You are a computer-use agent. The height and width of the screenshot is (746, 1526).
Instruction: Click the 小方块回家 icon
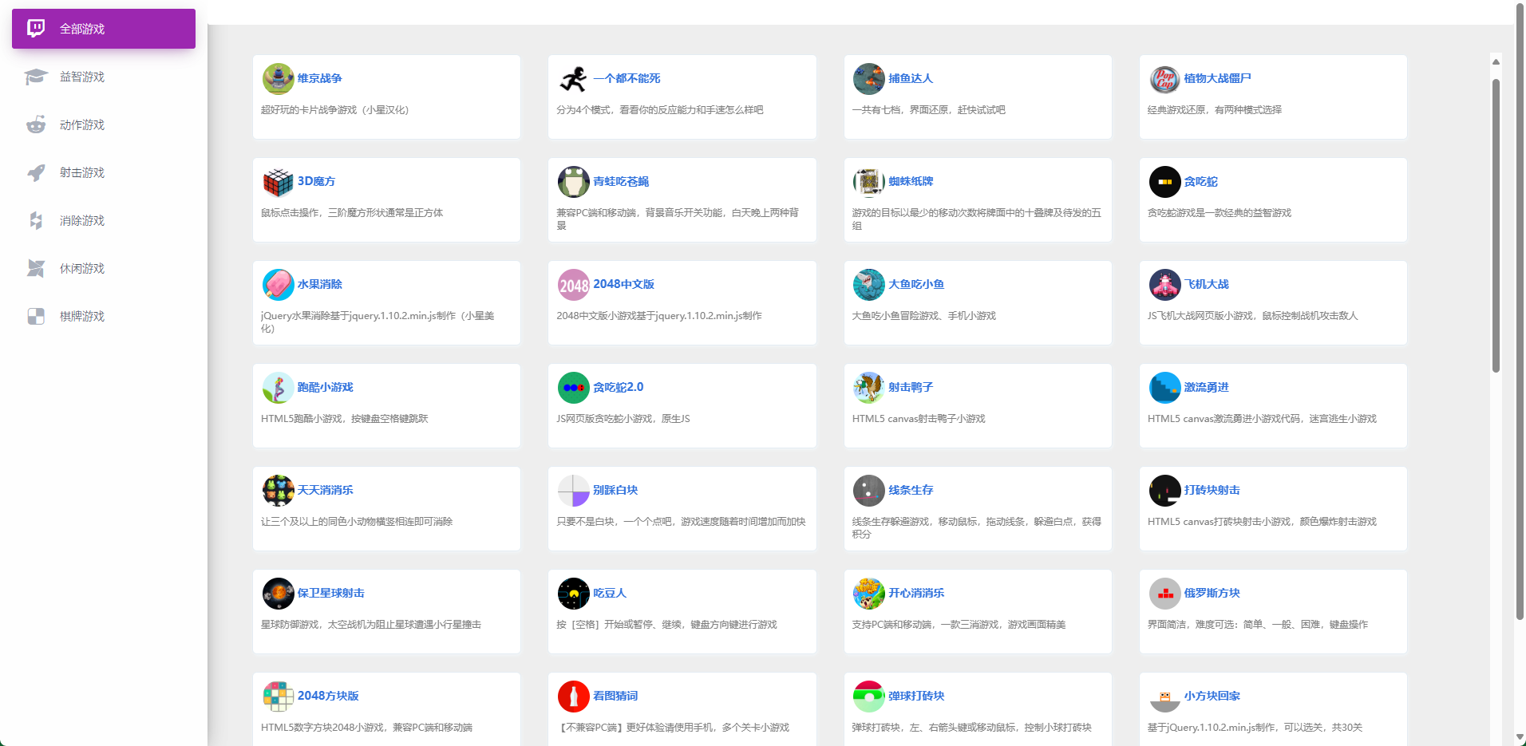click(x=1164, y=697)
